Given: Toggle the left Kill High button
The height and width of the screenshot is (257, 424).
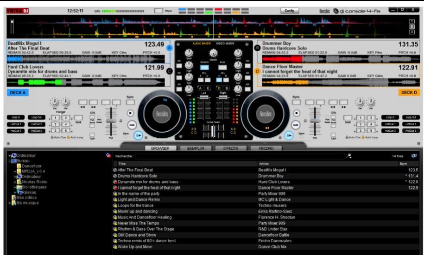Looking at the screenshot, I should pyautogui.click(x=179, y=66).
